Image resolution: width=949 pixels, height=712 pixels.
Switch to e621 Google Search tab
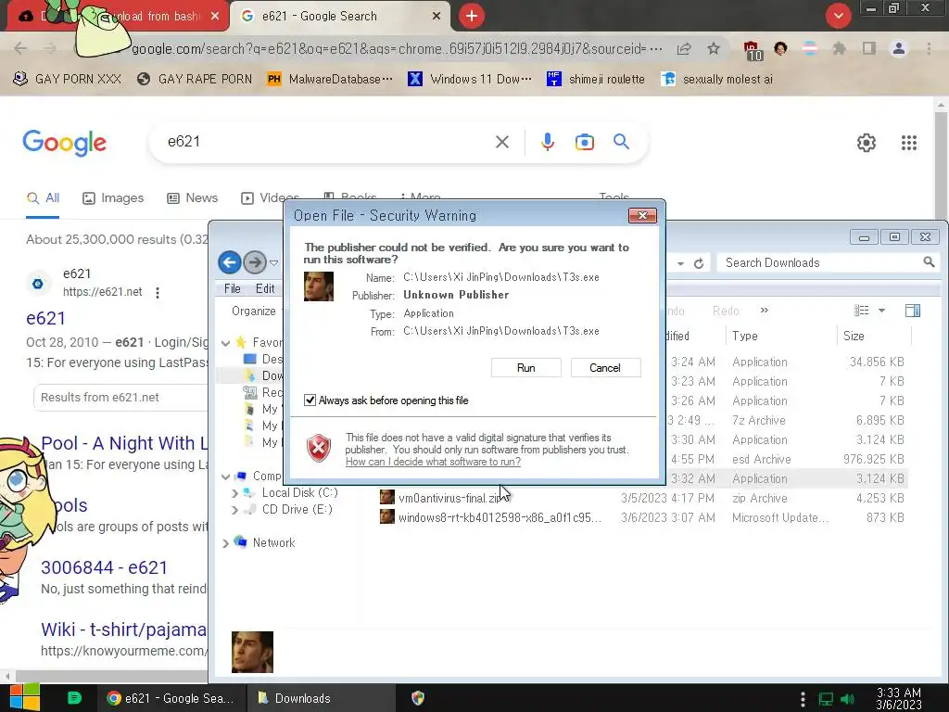(x=339, y=17)
